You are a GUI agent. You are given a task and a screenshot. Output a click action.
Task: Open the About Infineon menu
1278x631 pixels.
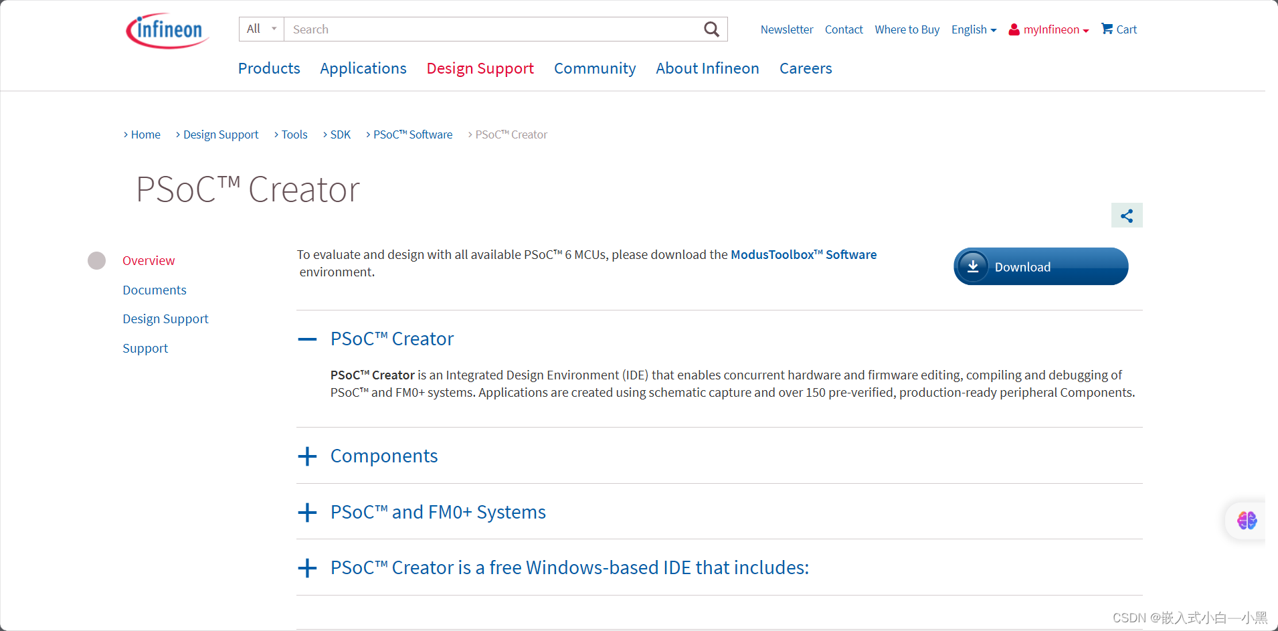pos(707,68)
